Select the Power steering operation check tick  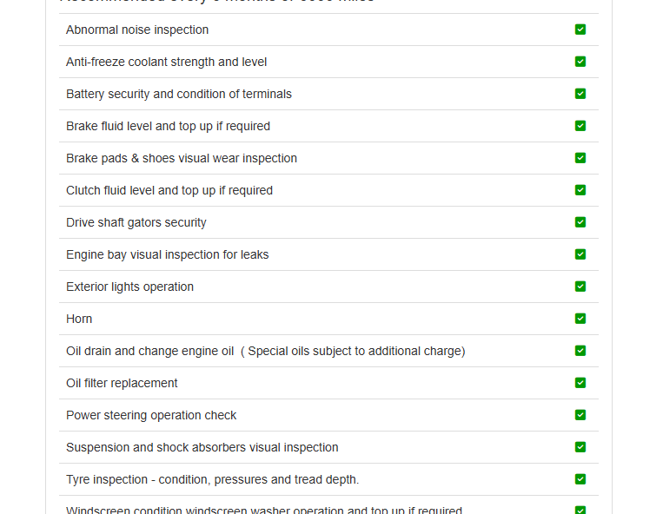(x=580, y=415)
